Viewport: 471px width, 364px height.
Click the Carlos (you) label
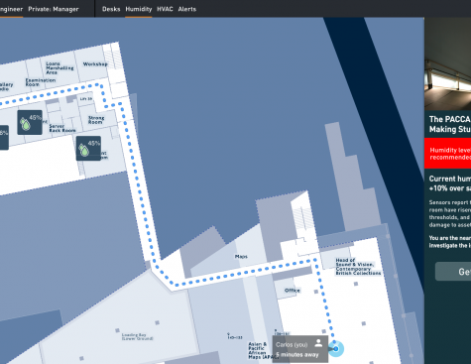pyautogui.click(x=292, y=345)
